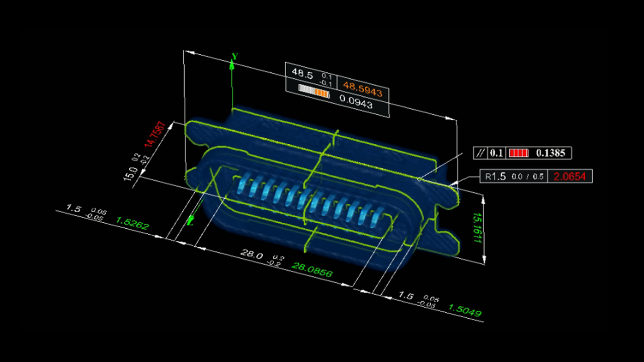
Task: Click the red tolerance bar beside 0.1385
Action: click(518, 153)
